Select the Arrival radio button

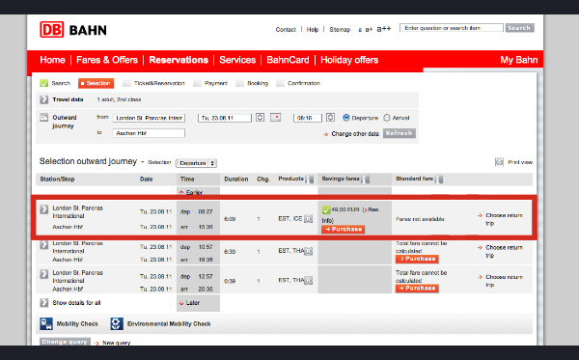click(x=387, y=118)
